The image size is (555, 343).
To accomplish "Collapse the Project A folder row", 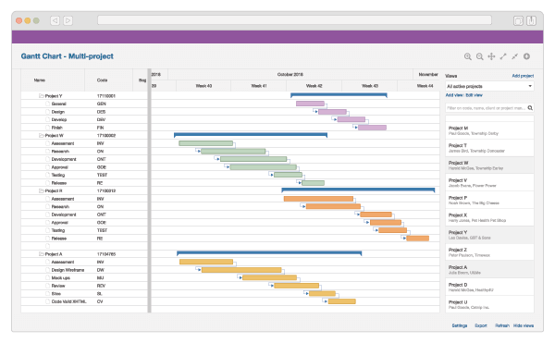I will [41, 254].
